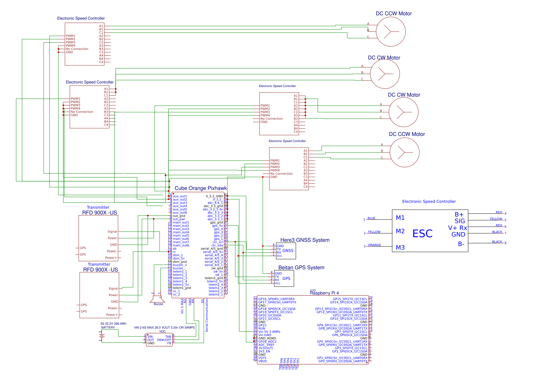Select the Cube Orange Pixhawk symbol
Image resolution: width=542 pixels, height=383 pixels.
tap(198, 246)
